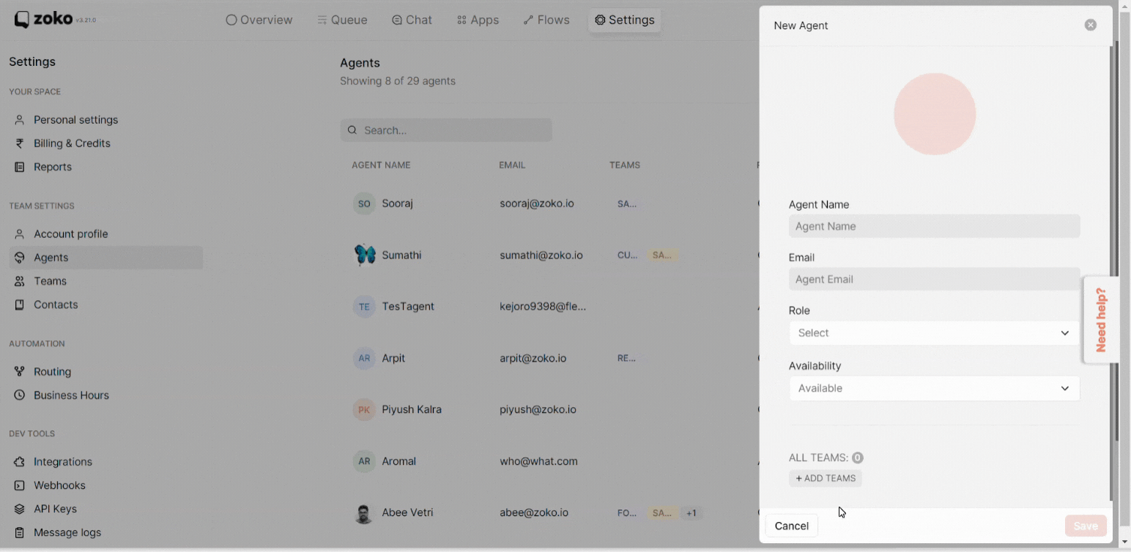1131x552 pixels.
Task: Click Sooraj's SO avatar badge
Action: tap(364, 204)
